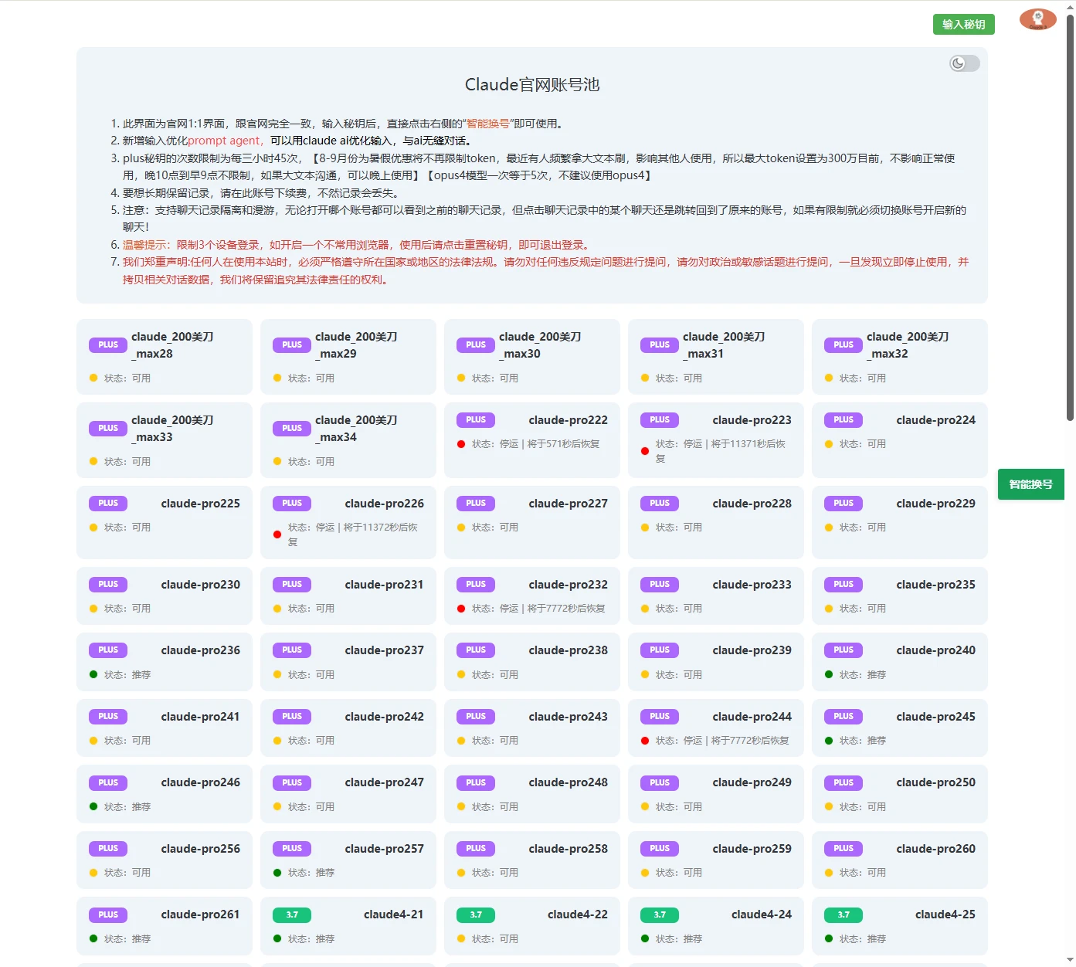
Task: Select claude-pro250 account
Action: point(900,794)
